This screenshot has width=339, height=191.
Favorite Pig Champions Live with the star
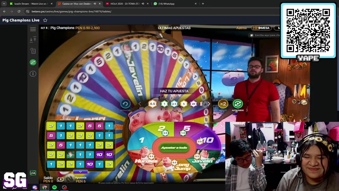click(45, 20)
